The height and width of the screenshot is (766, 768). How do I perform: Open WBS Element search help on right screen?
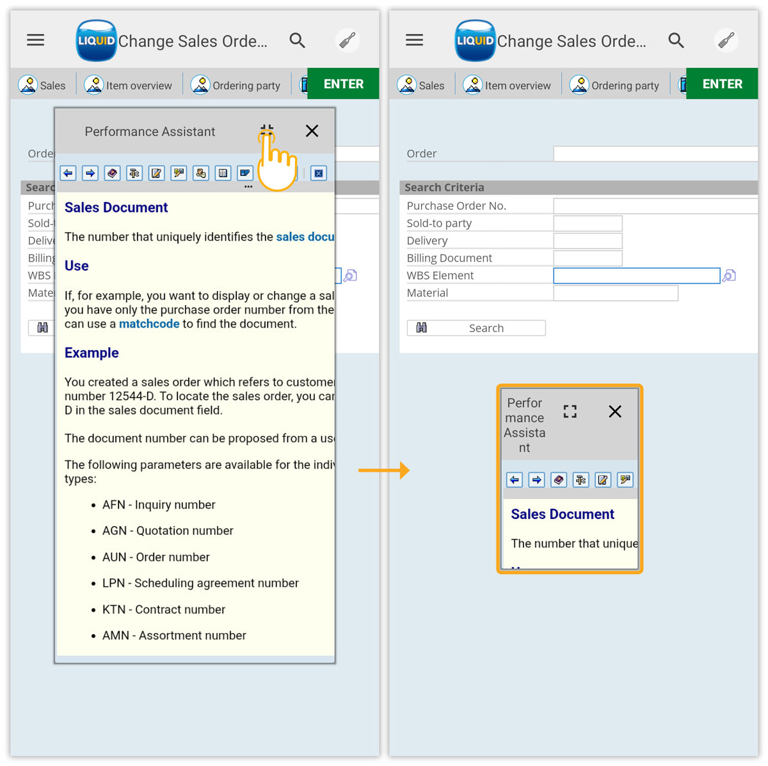point(729,276)
